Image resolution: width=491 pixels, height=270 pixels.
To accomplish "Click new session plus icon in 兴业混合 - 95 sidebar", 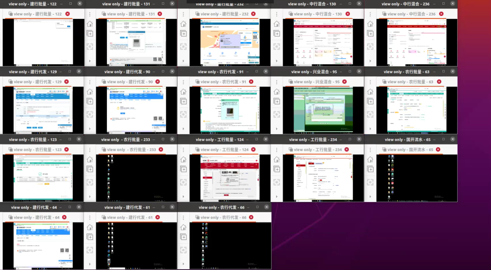I will [x=277, y=102].
